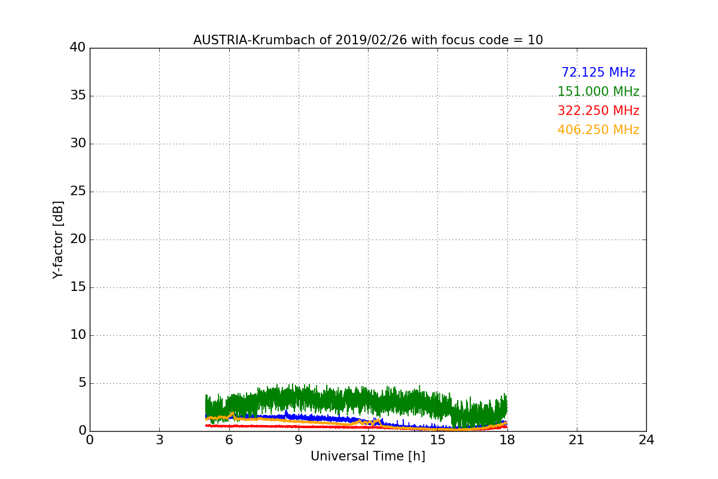Image resolution: width=718 pixels, height=479 pixels.
Task: Click the Universal Time [h] axis label
Action: pyautogui.click(x=368, y=456)
